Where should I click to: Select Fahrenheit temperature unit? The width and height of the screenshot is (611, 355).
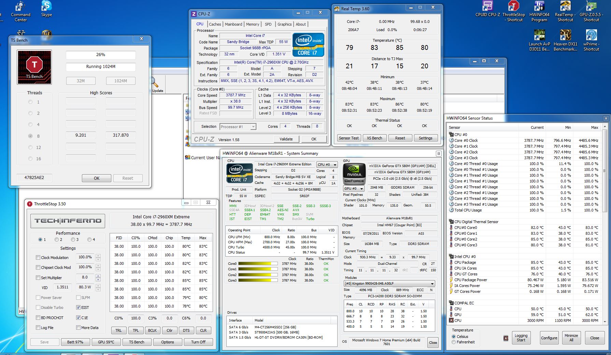[454, 342]
